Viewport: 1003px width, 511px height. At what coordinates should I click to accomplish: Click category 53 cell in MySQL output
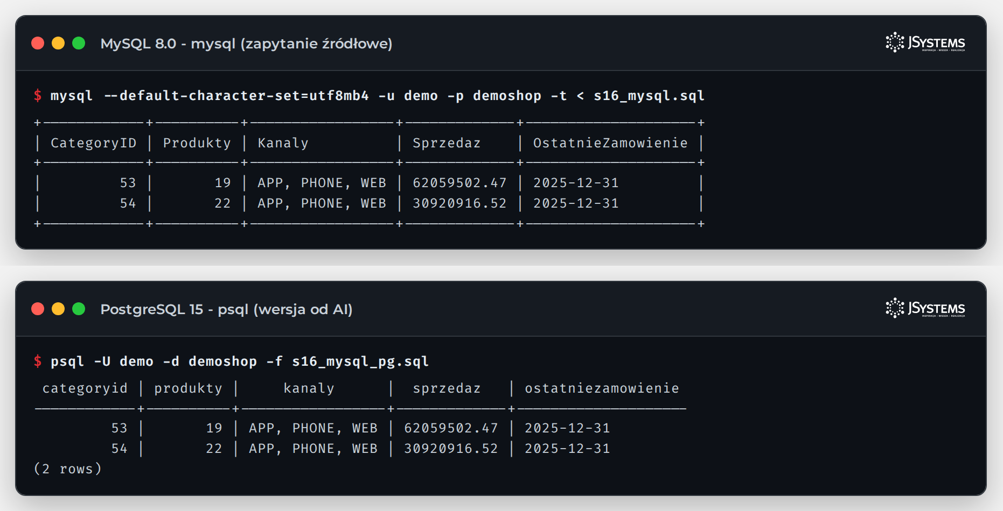click(128, 183)
